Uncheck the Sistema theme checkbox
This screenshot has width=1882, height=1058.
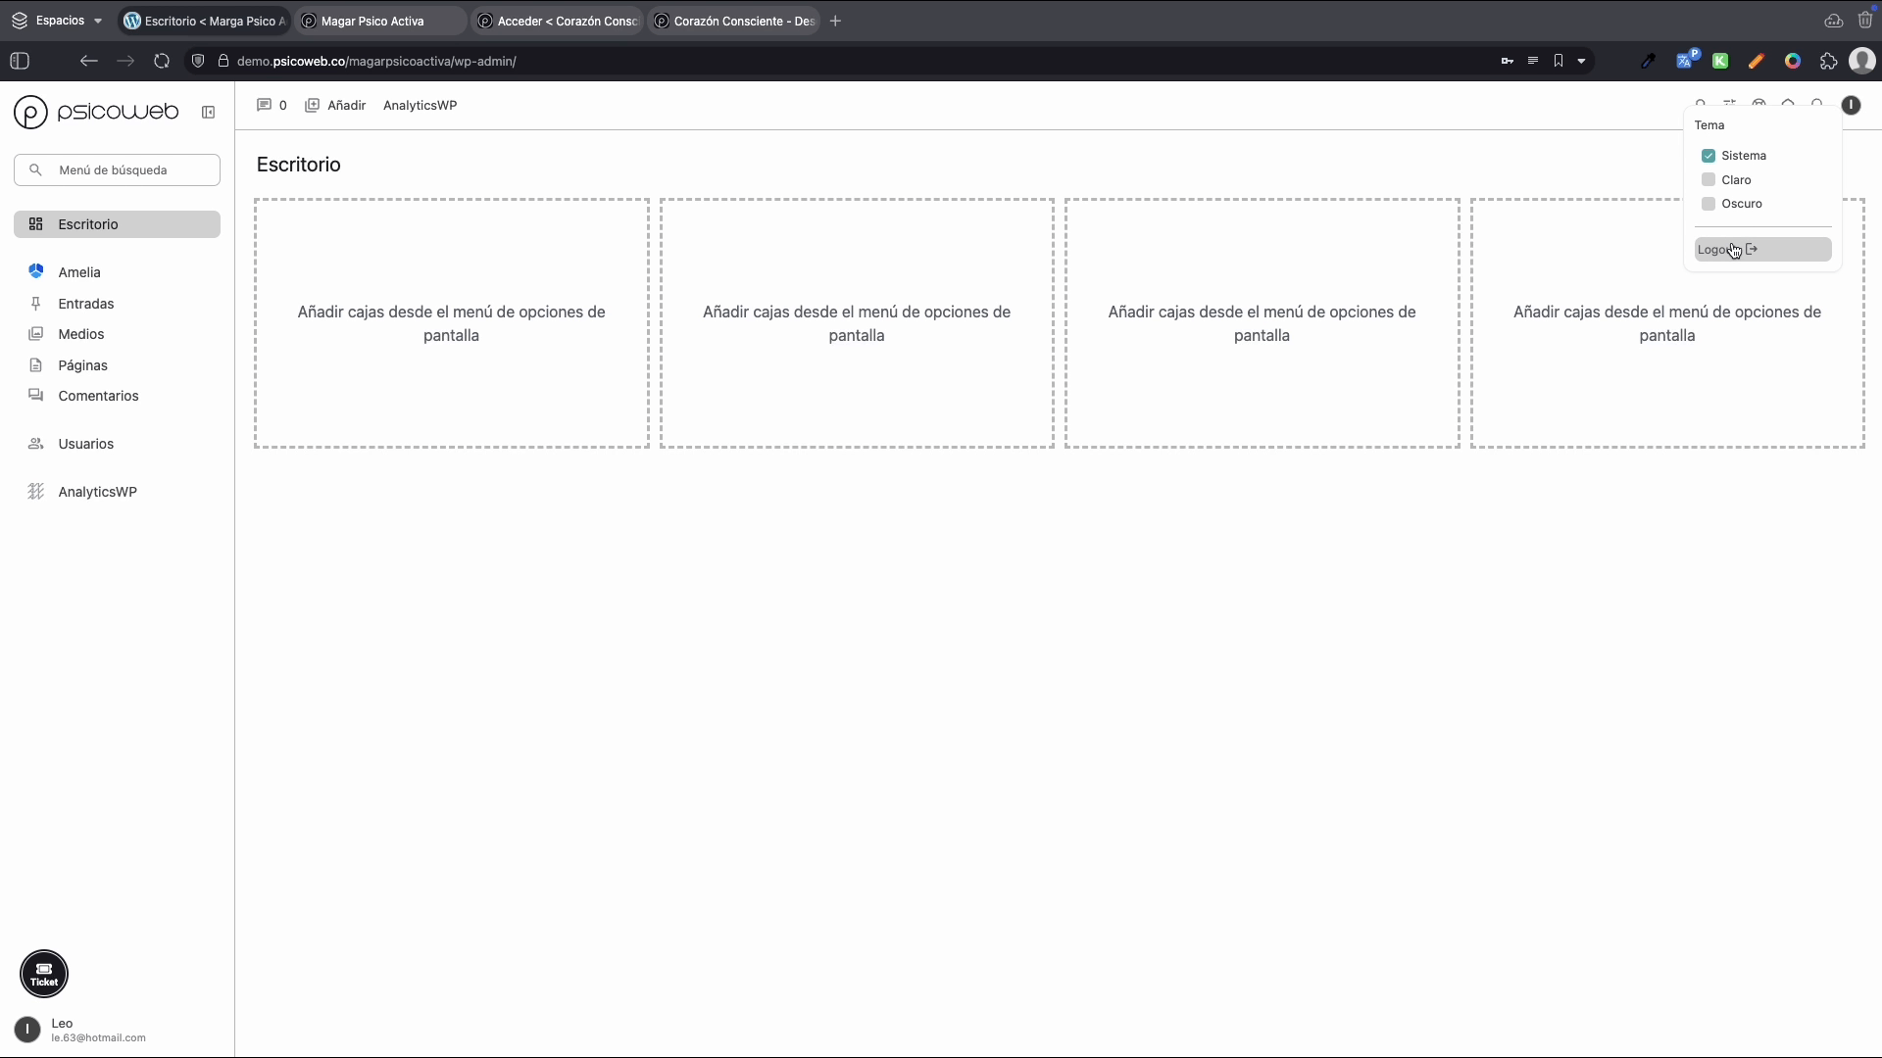point(1709,156)
